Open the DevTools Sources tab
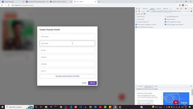 (x=159, y=8)
